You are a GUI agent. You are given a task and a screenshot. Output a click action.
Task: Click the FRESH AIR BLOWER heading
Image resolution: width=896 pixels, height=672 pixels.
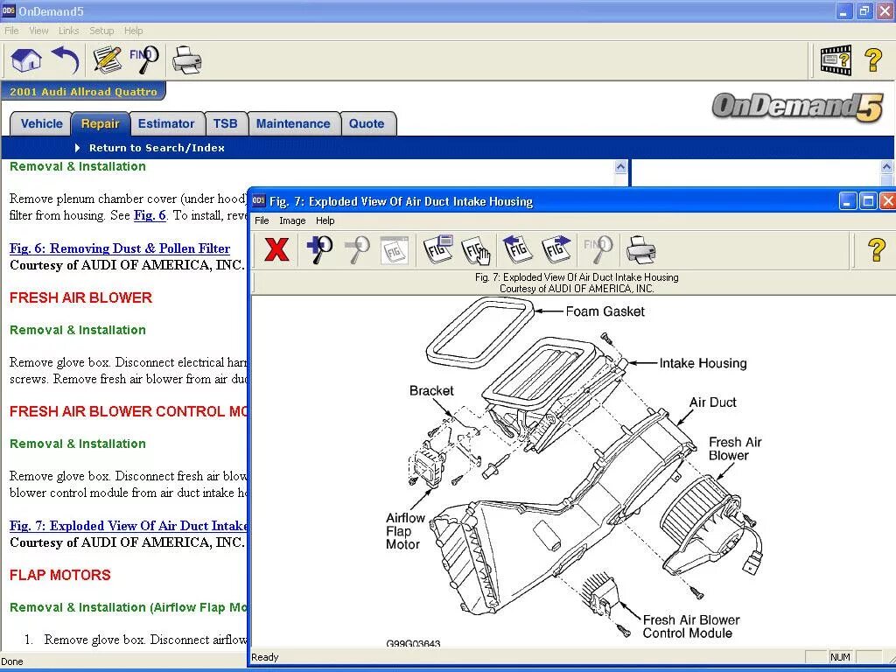pyautogui.click(x=81, y=297)
